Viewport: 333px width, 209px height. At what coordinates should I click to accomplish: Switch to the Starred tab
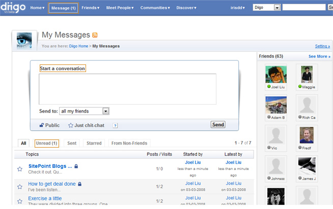pyautogui.click(x=94, y=143)
